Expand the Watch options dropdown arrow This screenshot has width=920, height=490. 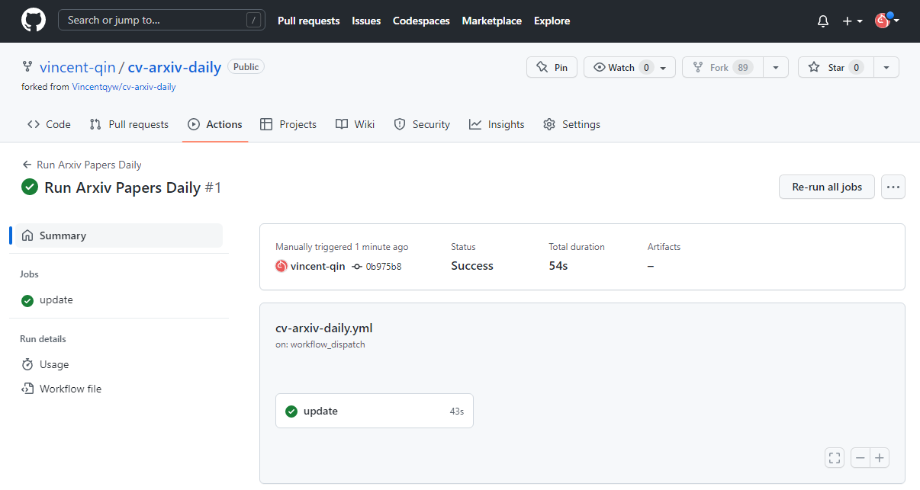[664, 67]
